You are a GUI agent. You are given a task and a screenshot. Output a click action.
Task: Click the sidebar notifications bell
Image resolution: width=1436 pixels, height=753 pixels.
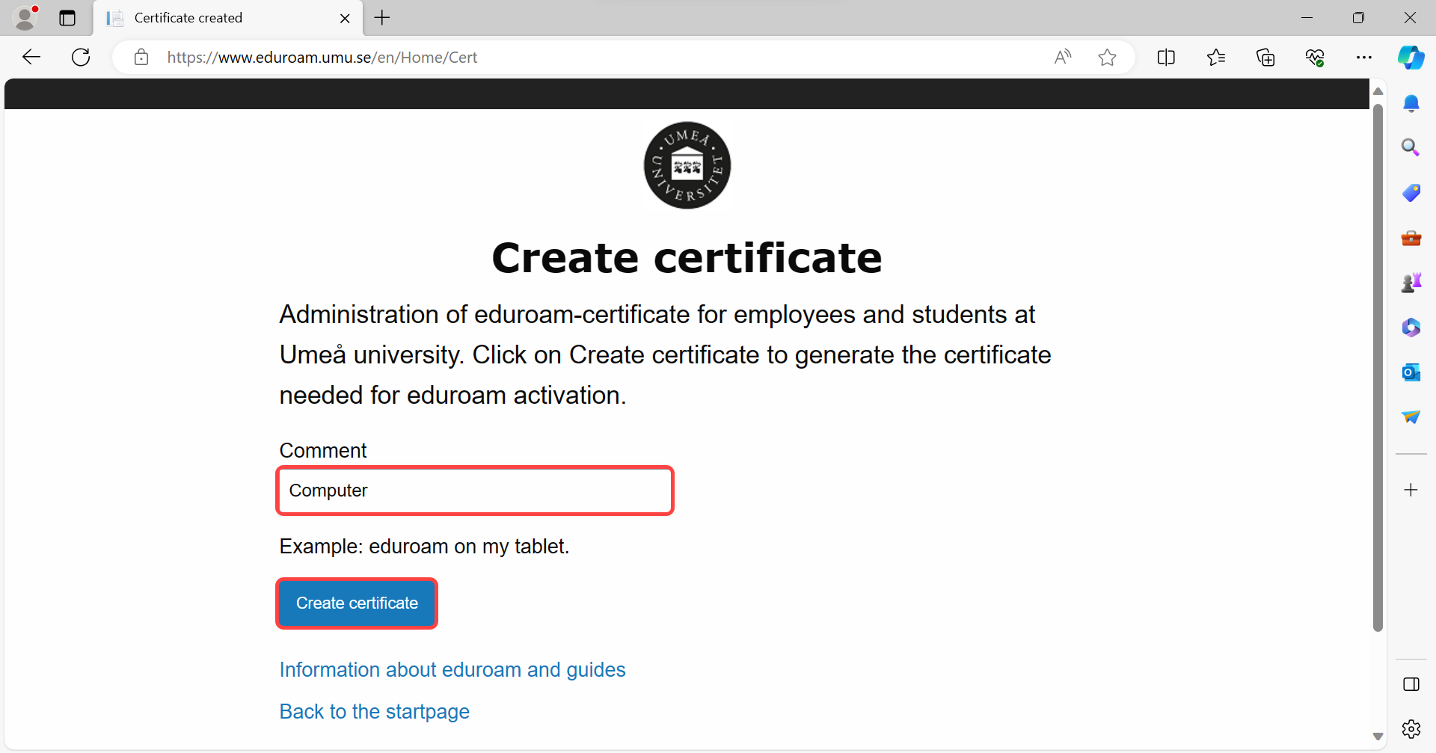point(1411,103)
